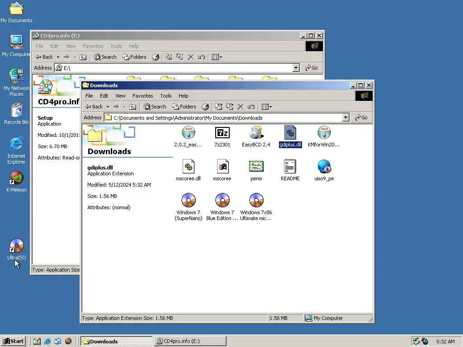Screen dimensions: 463x347
Task: Open Edit menu in Downloads window
Action: pyautogui.click(x=104, y=96)
